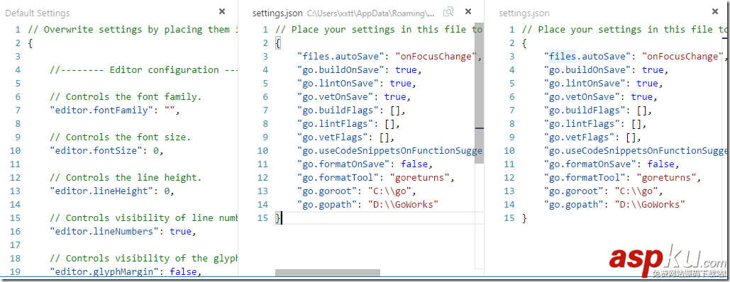
Task: Click the "C:\\go" value in the right pane
Action: (x=636, y=192)
